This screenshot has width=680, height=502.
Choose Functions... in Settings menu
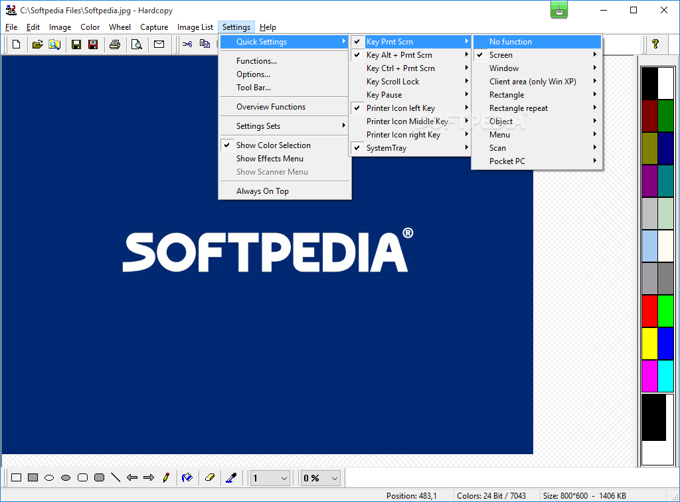pyautogui.click(x=284, y=61)
